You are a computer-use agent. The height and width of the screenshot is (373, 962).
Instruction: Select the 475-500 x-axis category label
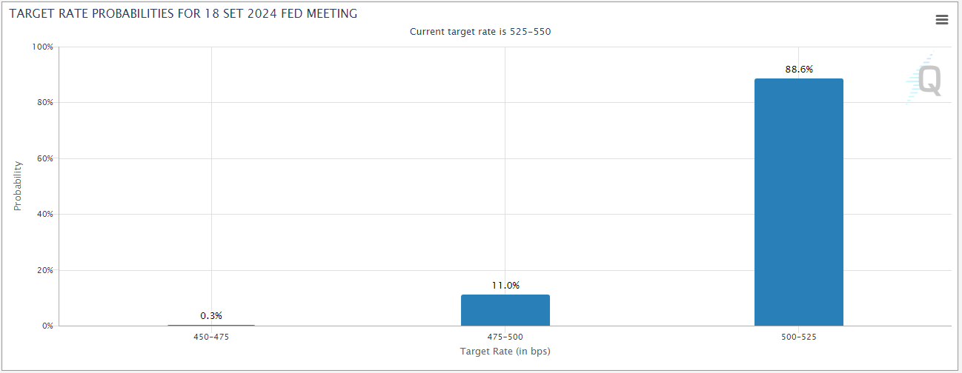(505, 337)
